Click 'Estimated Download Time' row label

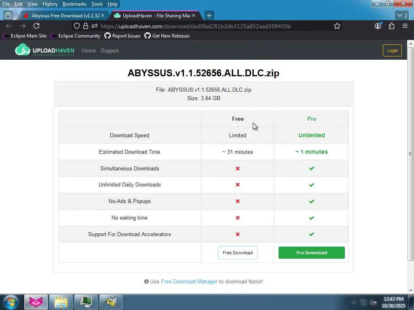[129, 152]
